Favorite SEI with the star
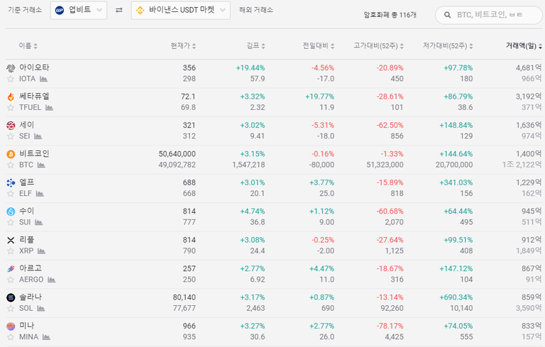This screenshot has width=545, height=347. coord(11,136)
